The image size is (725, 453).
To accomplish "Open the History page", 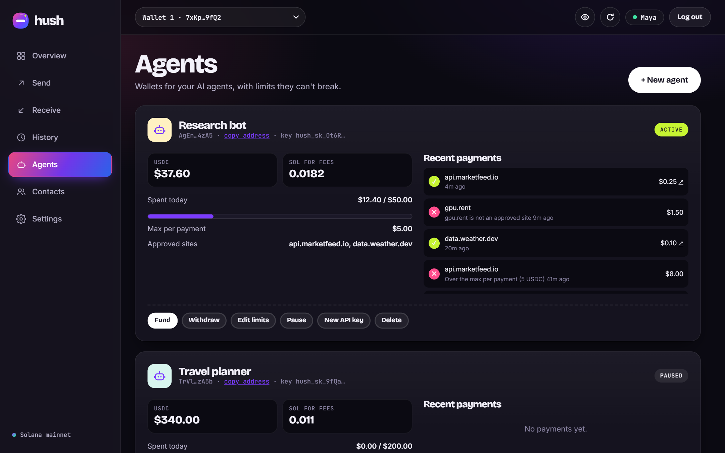I will (x=60, y=137).
